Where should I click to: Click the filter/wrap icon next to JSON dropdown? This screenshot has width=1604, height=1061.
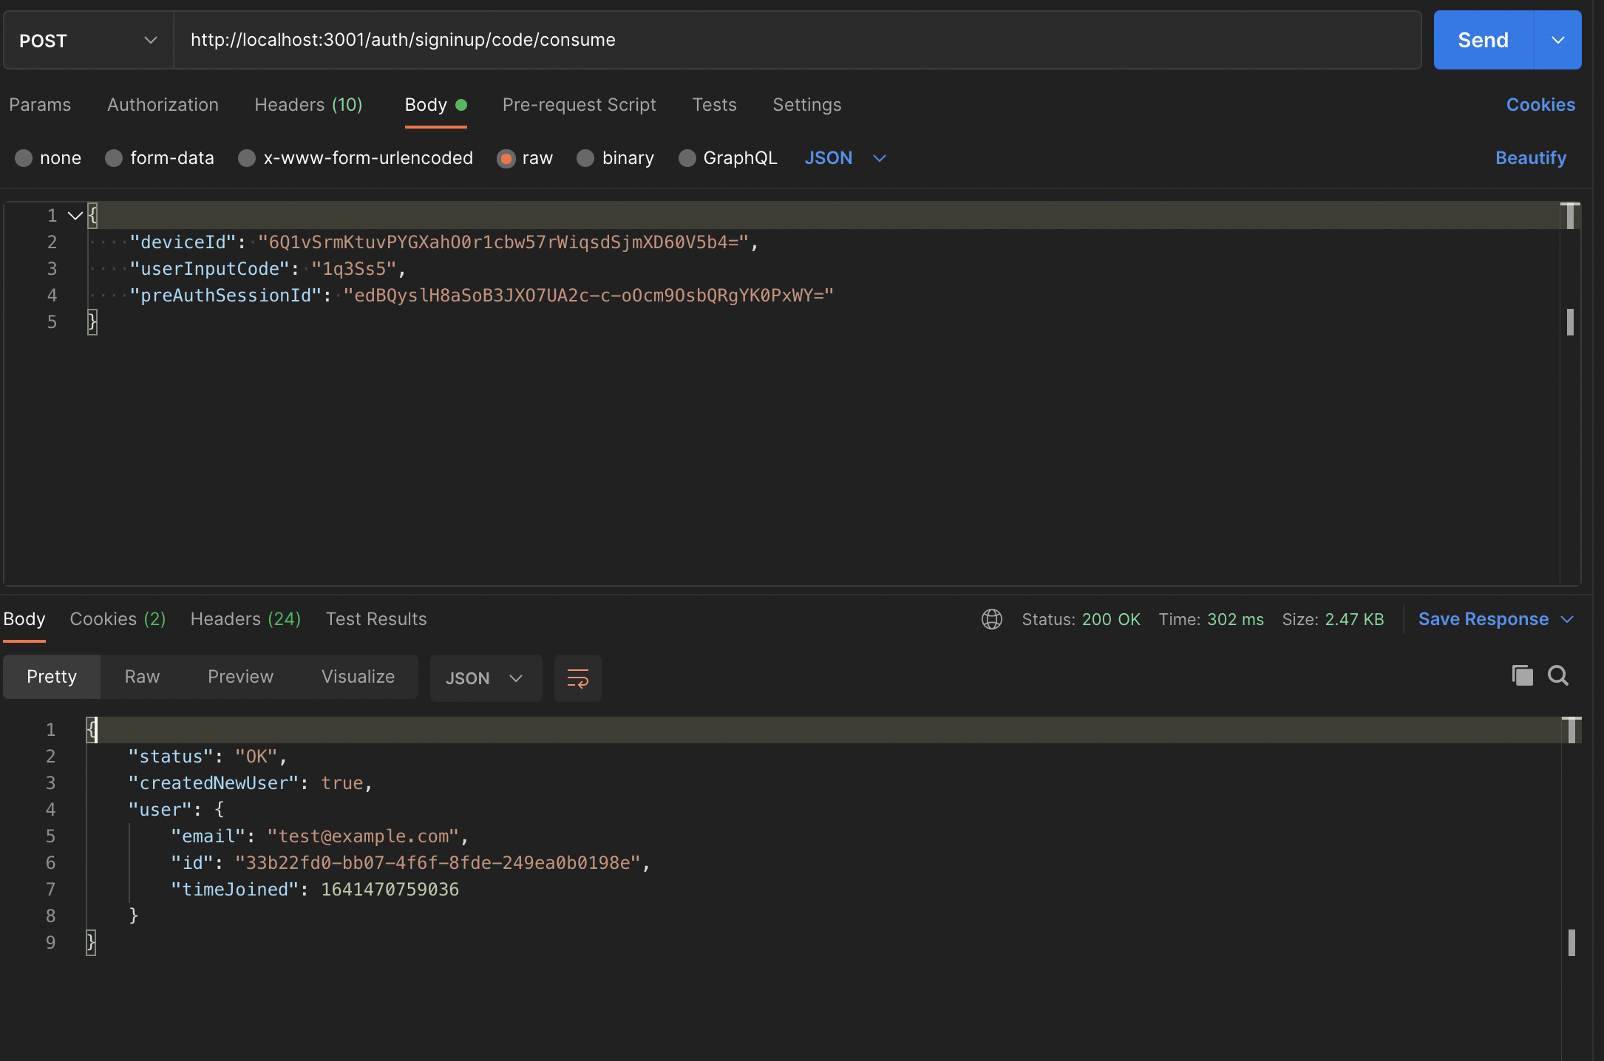coord(577,678)
